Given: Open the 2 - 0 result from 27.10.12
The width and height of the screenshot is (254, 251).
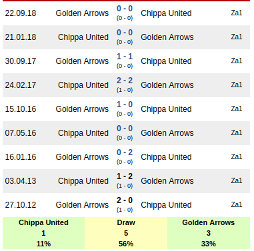Looking at the screenshot, I should [x=125, y=200].
